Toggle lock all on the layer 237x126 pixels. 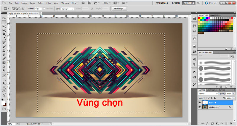[215, 98]
